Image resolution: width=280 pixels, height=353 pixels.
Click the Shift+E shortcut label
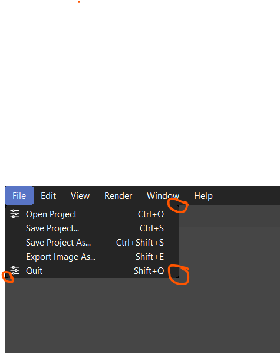[150, 257]
